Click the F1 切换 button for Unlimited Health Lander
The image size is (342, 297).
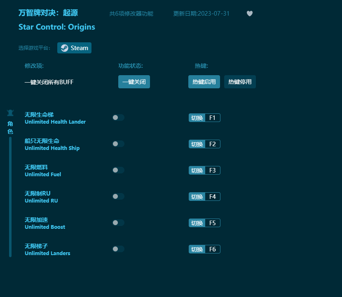pyautogui.click(x=204, y=117)
